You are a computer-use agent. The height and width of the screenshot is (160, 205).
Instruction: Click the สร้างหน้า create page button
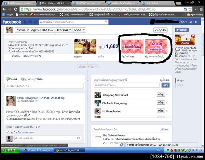tap(182, 30)
